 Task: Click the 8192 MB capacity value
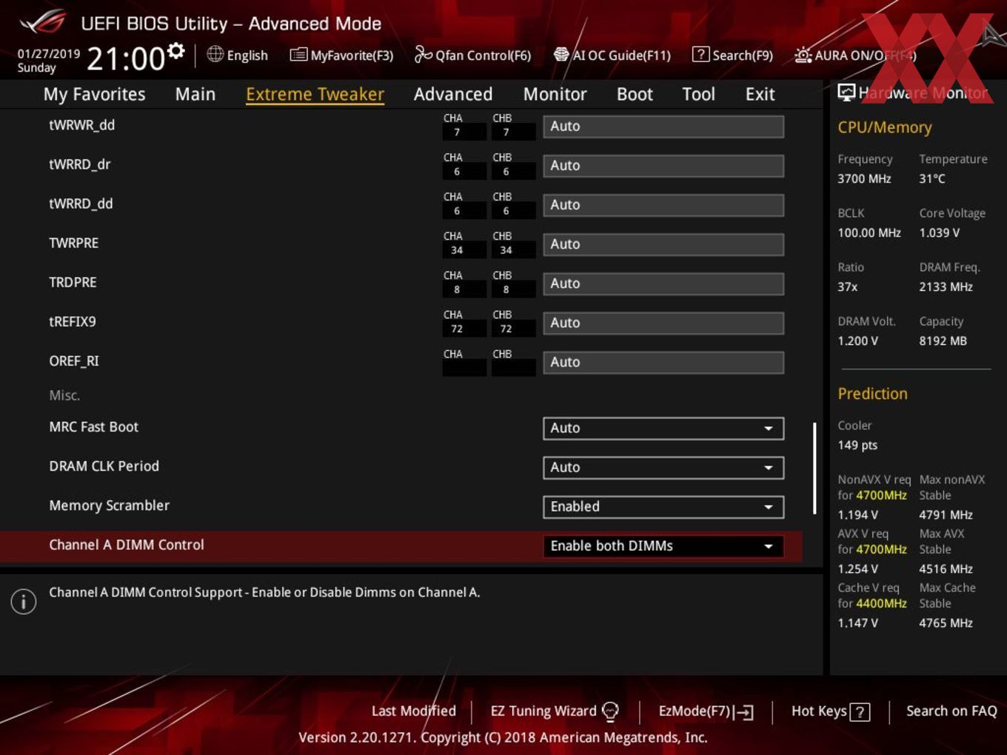[943, 340]
